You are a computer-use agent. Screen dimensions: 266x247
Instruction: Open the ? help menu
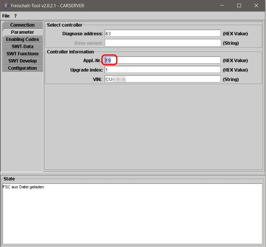pos(15,16)
